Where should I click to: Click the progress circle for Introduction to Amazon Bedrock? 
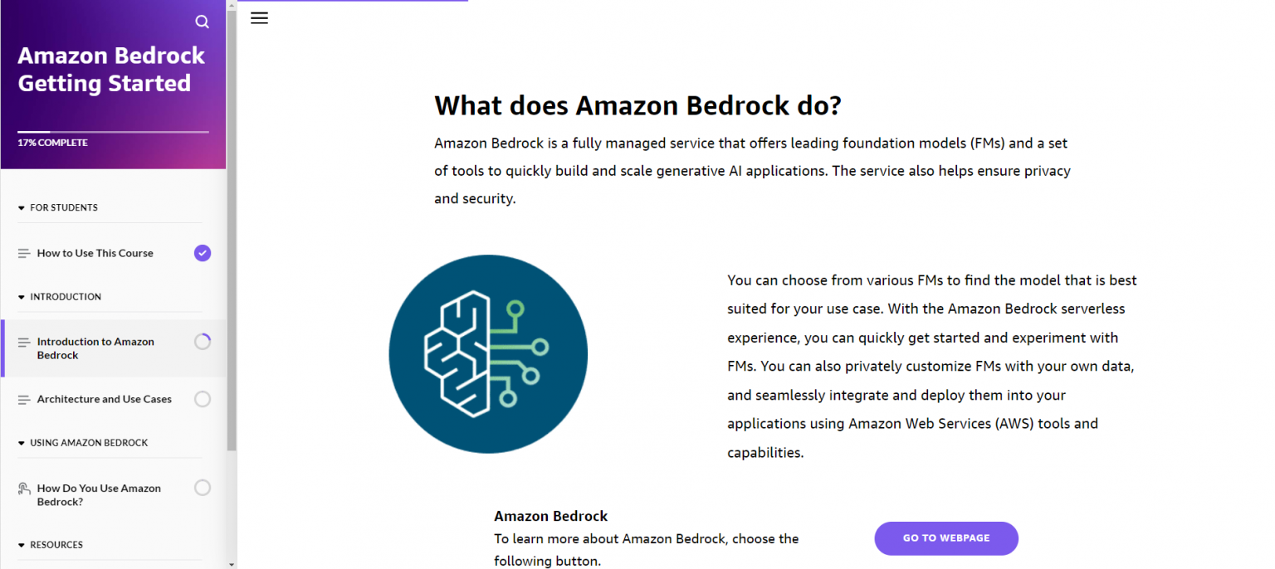point(202,342)
